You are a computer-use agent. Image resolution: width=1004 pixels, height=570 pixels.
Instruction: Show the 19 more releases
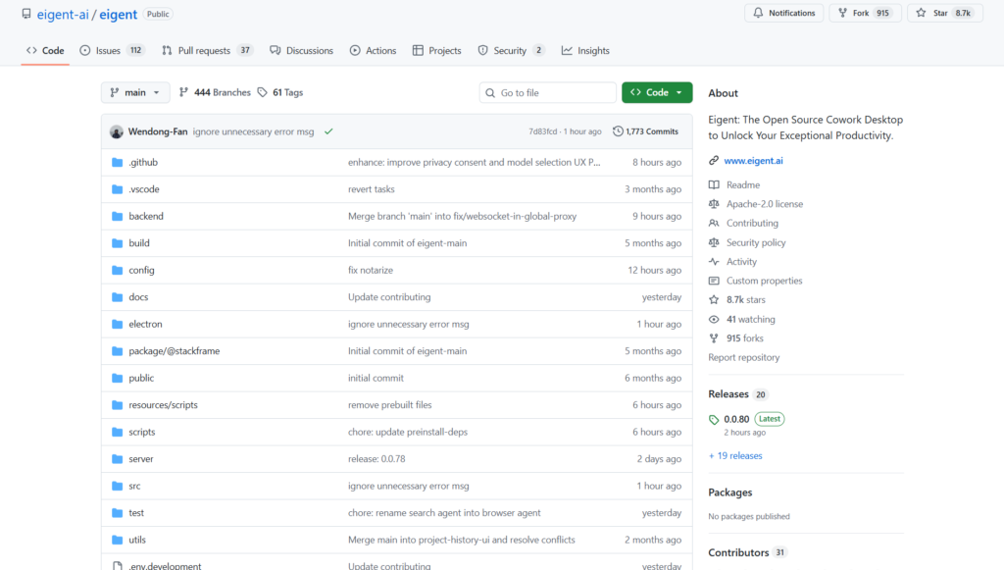point(735,456)
